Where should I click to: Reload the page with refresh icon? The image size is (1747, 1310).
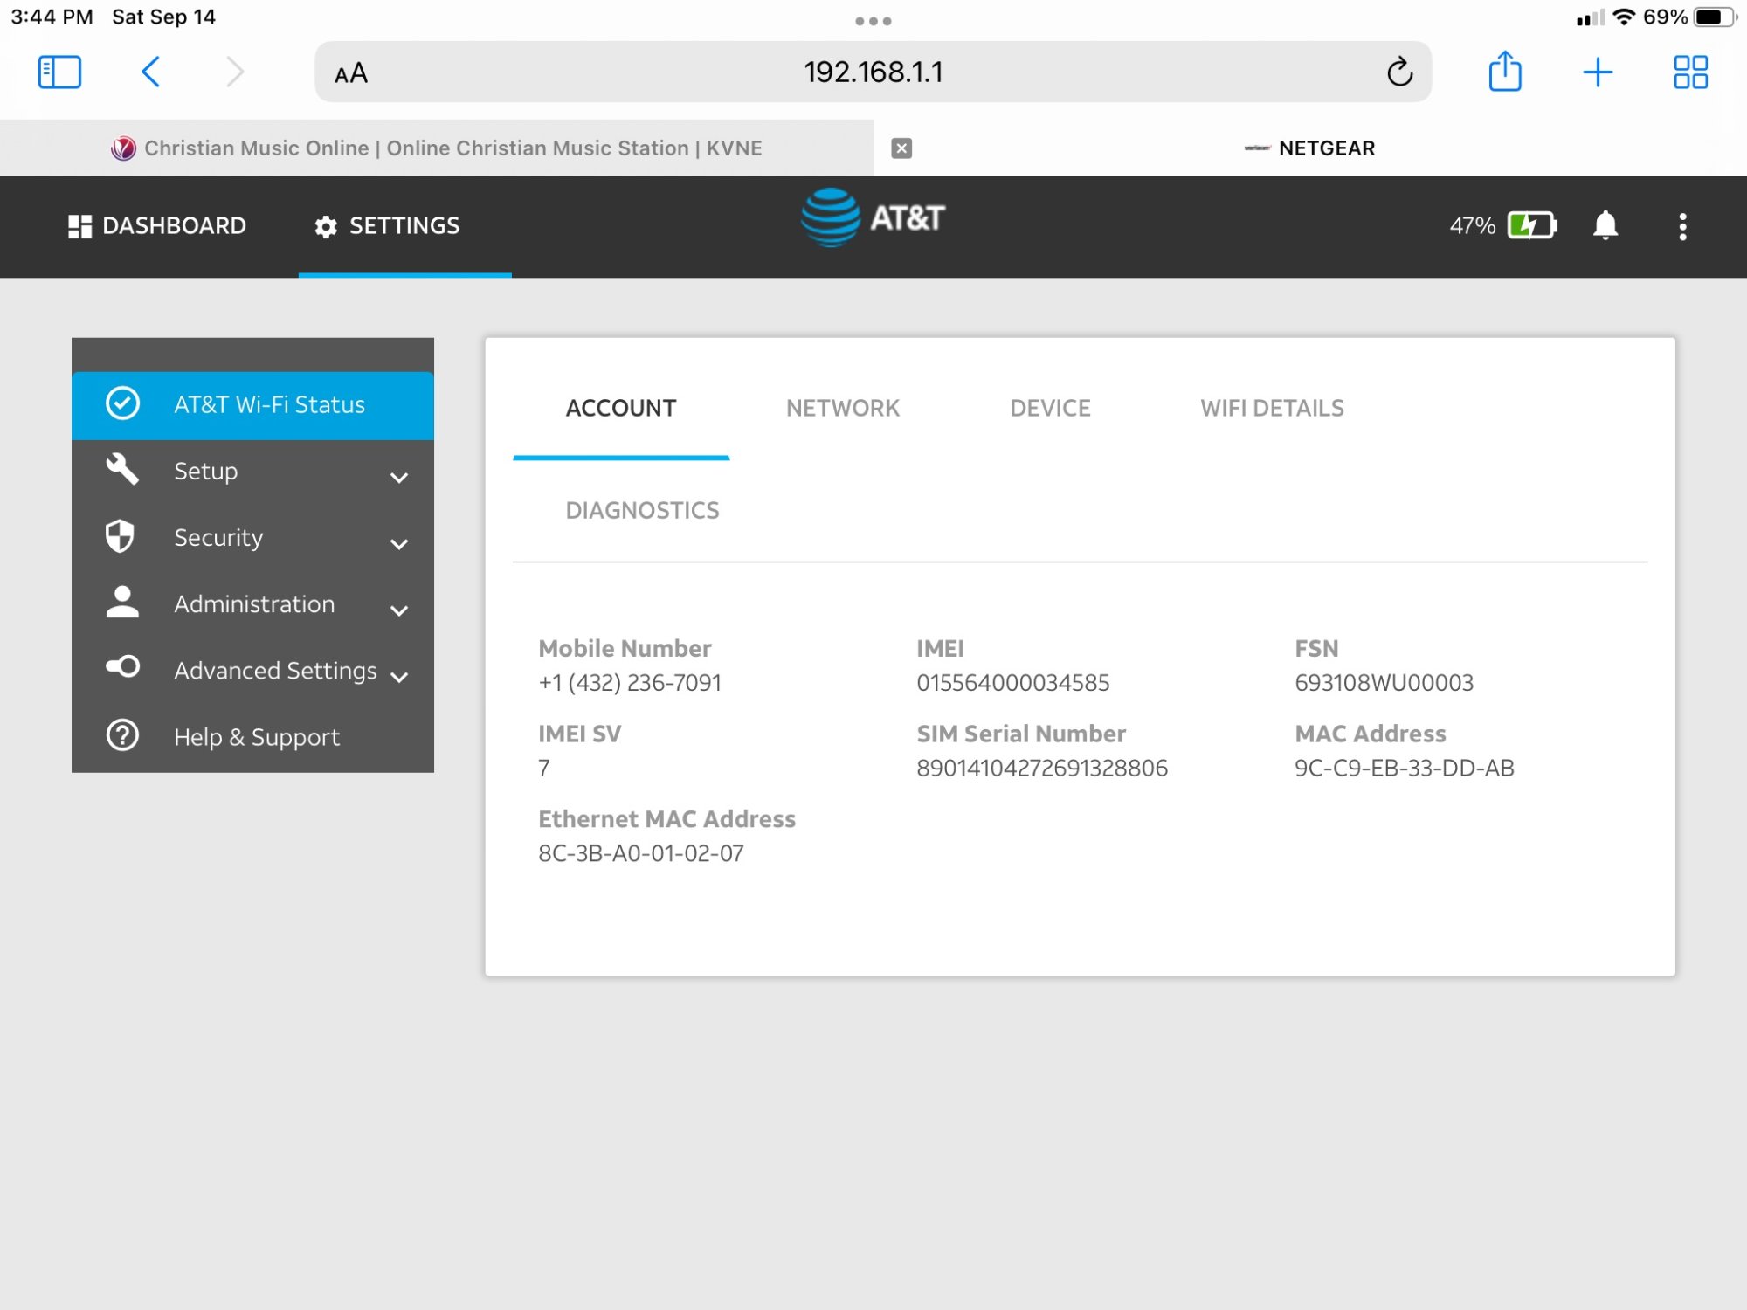click(x=1399, y=72)
